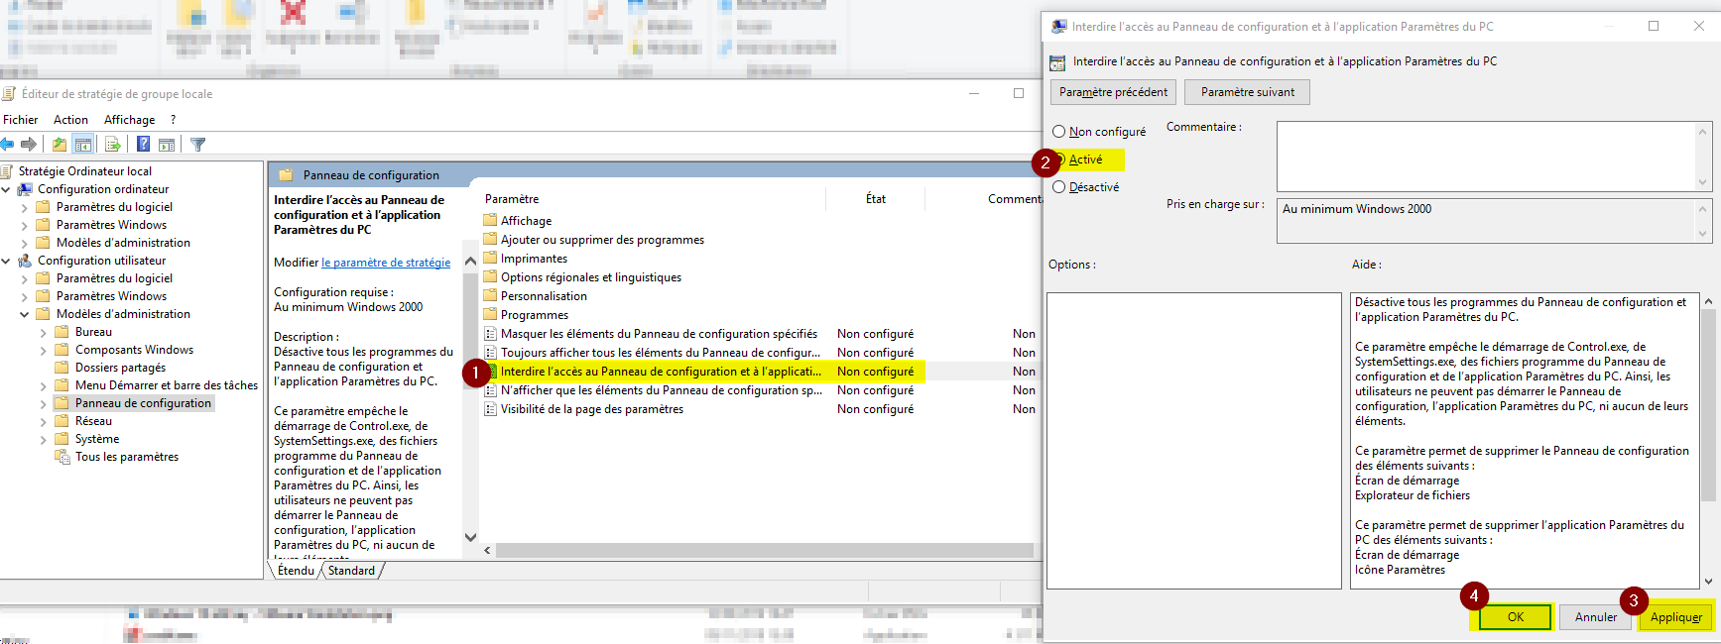The height and width of the screenshot is (644, 1721).
Task: Open help via the blue question mark icon
Action: point(143,145)
